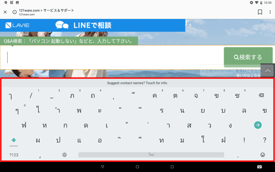View site info for 121ware.com
This screenshot has height=172, width=275.
tap(15, 12)
